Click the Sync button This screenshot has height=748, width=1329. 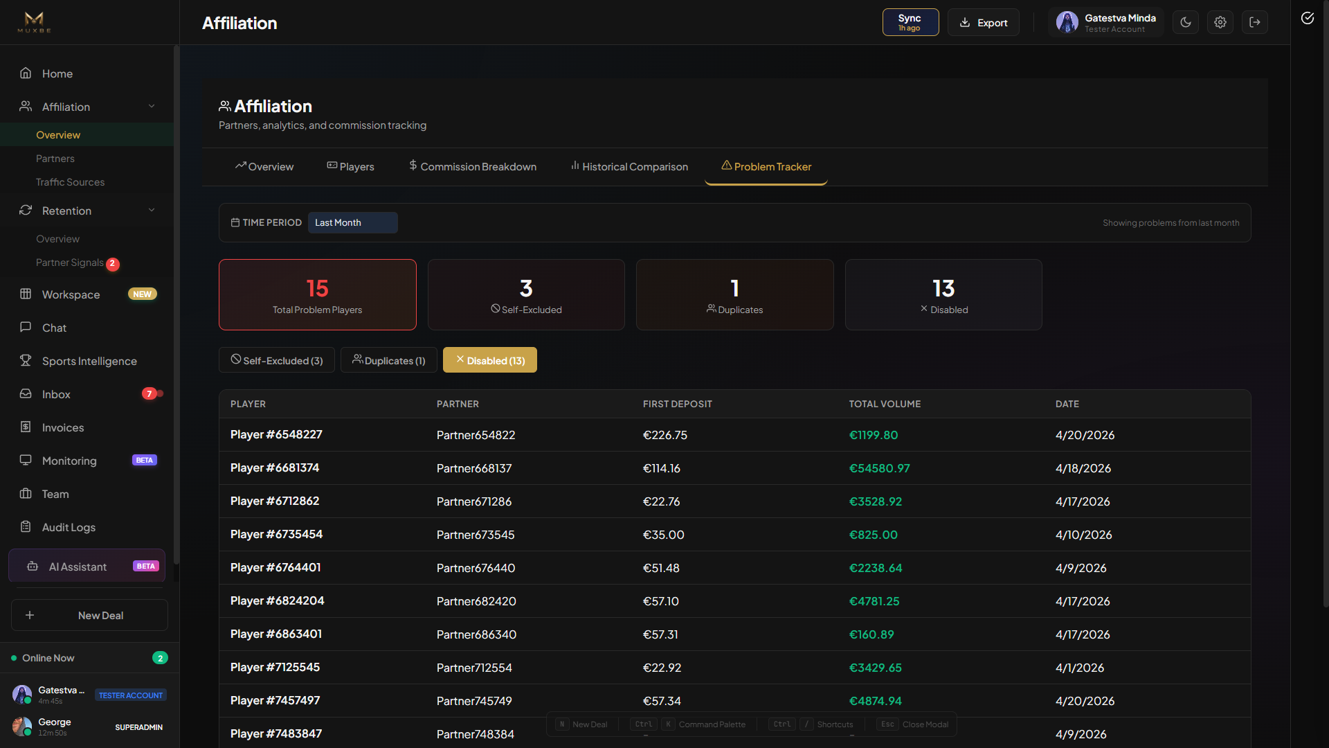coord(910,22)
